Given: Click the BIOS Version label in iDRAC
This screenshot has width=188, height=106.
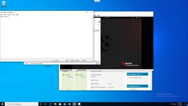Looking at the screenshot, I should pos(95,84).
